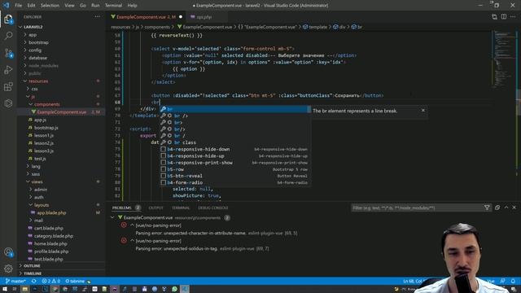Open the Help menu
This screenshot has width=521, height=293.
(x=132, y=6)
